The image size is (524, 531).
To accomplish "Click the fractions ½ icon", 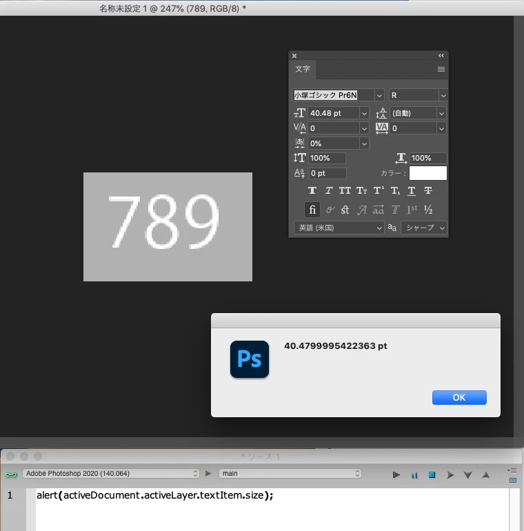I will pos(428,210).
